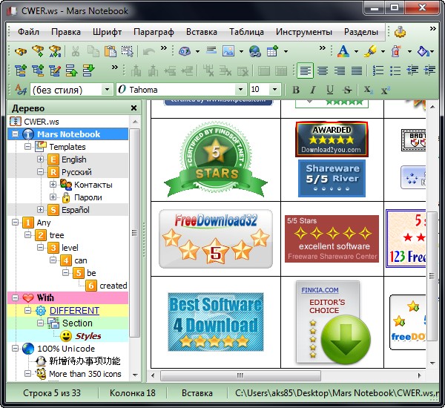Close the Дерево tree panel
The image size is (445, 408).
pos(133,108)
